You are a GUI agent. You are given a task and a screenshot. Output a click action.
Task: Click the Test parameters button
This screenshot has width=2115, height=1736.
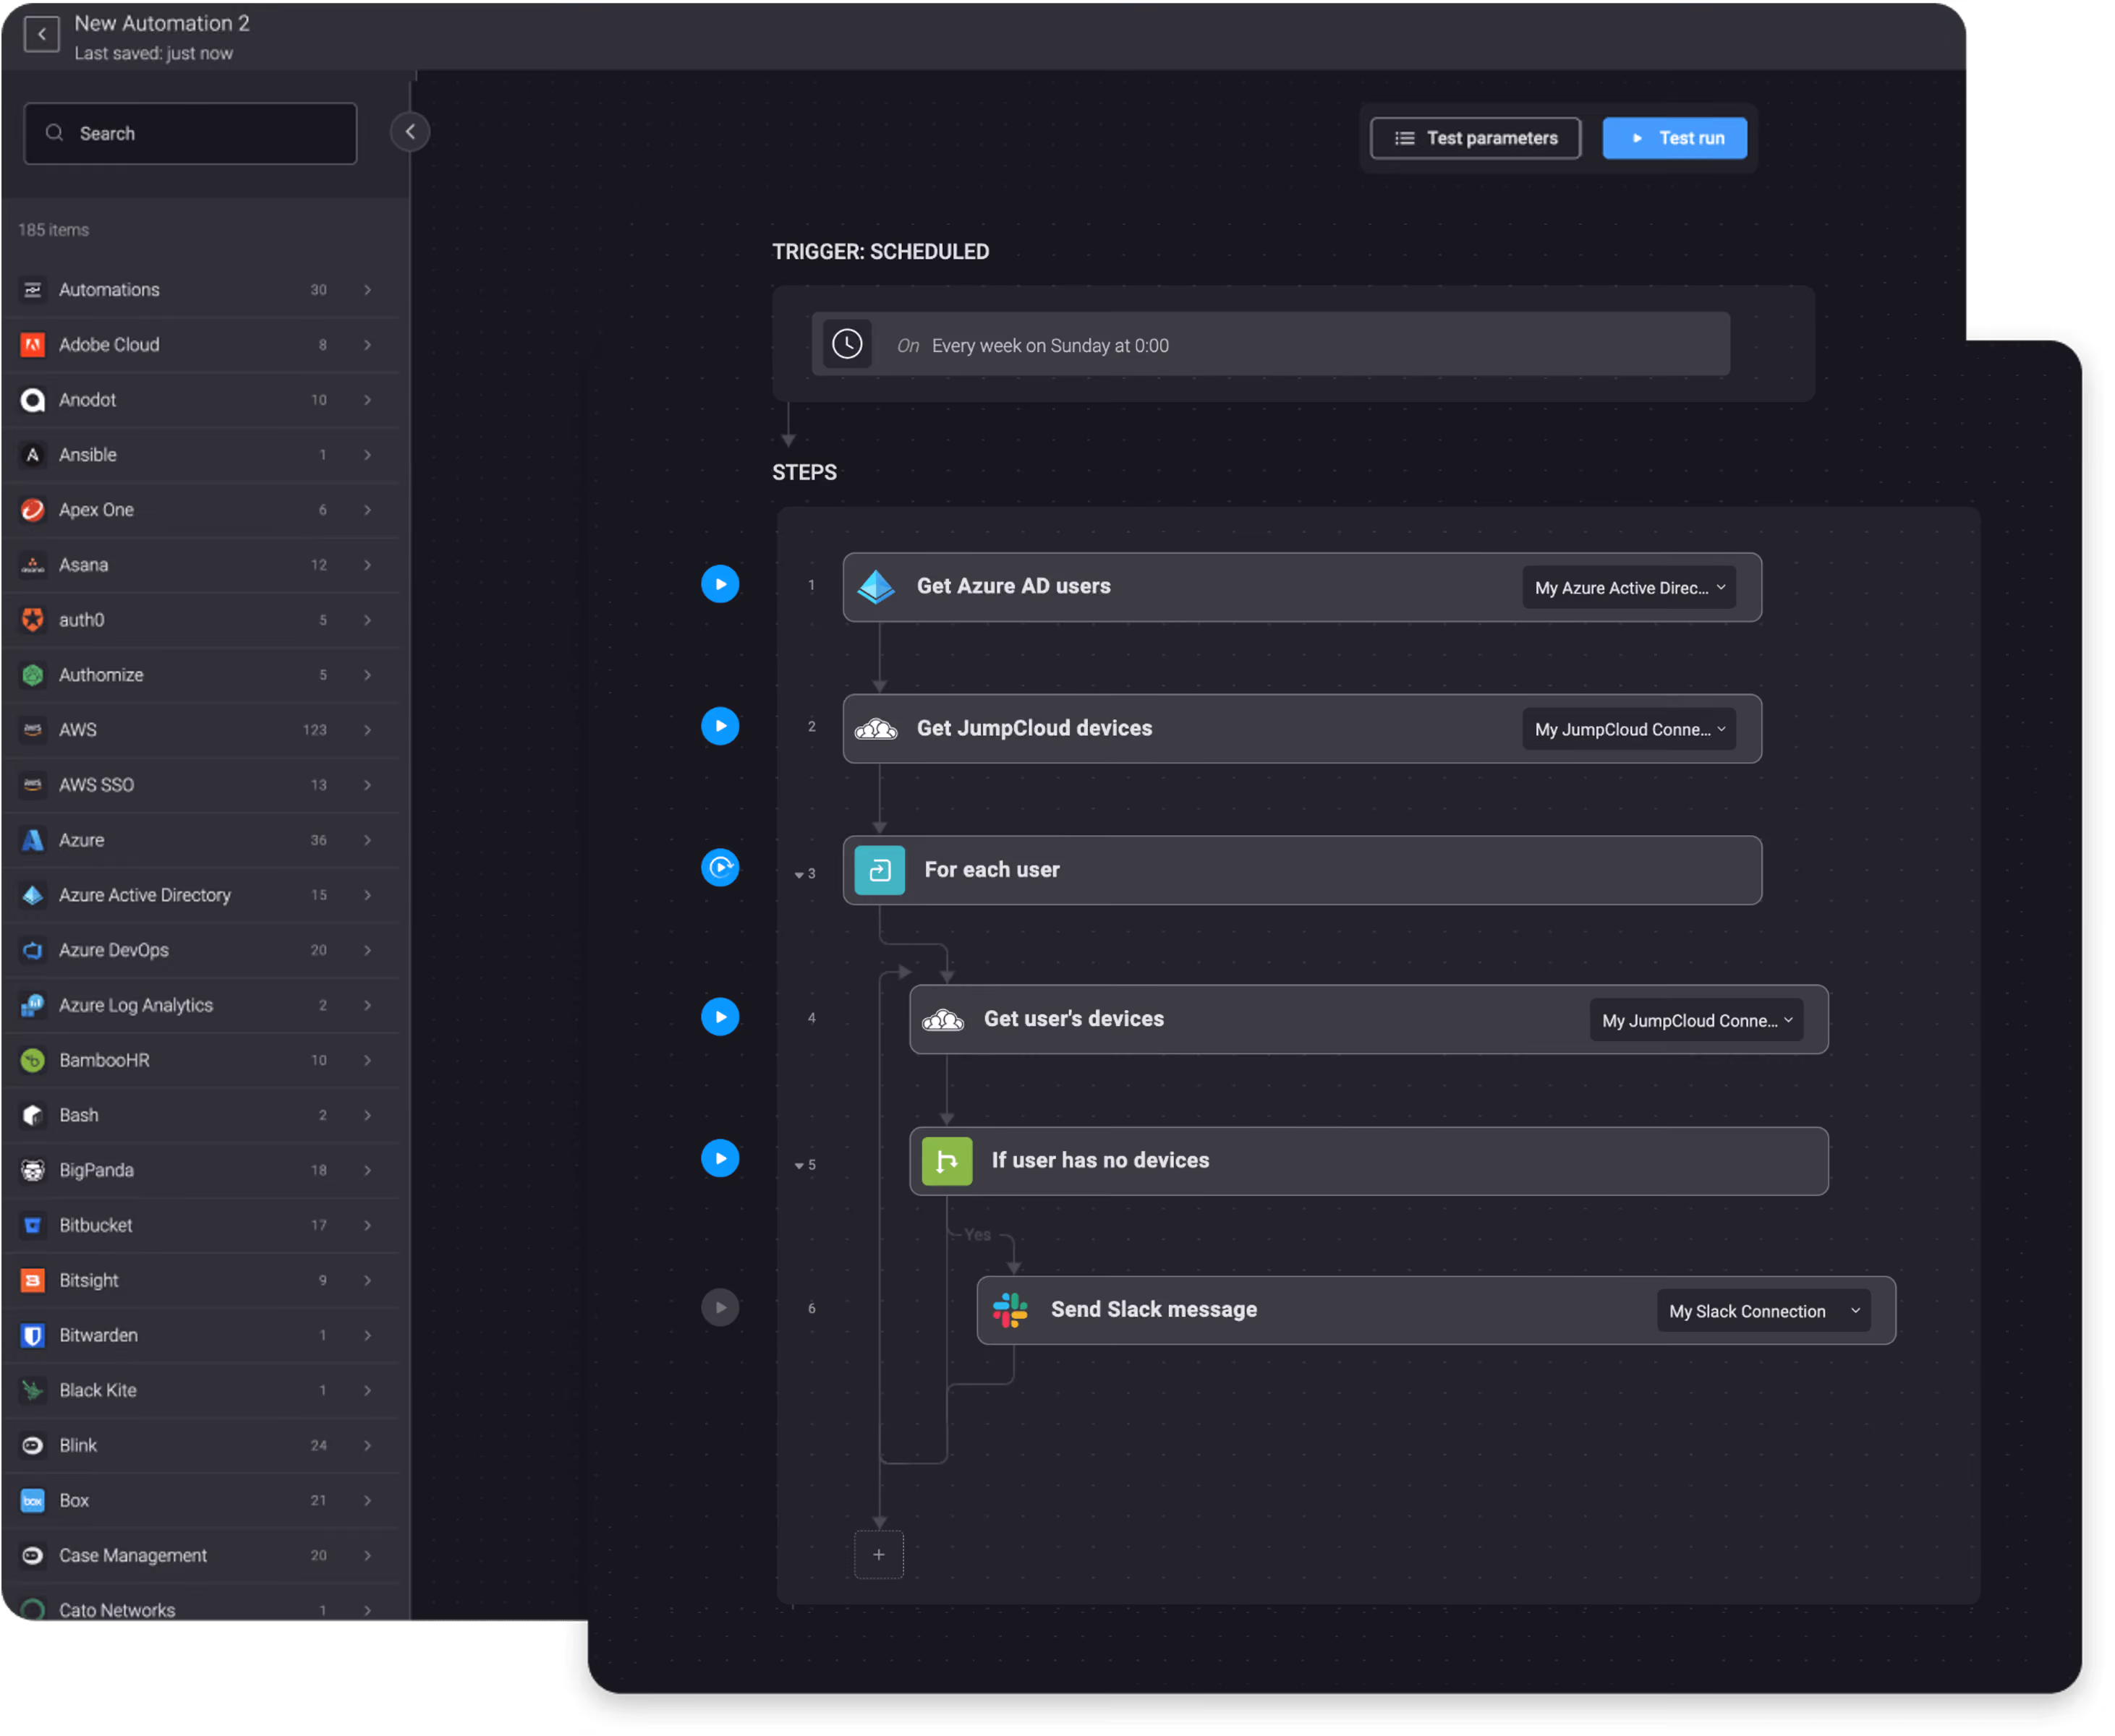click(x=1477, y=138)
